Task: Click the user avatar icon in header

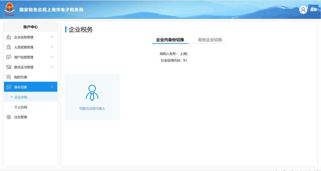Action: tap(303, 10)
